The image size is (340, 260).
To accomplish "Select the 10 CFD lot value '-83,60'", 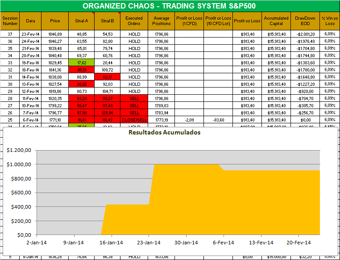I will 218,120.
